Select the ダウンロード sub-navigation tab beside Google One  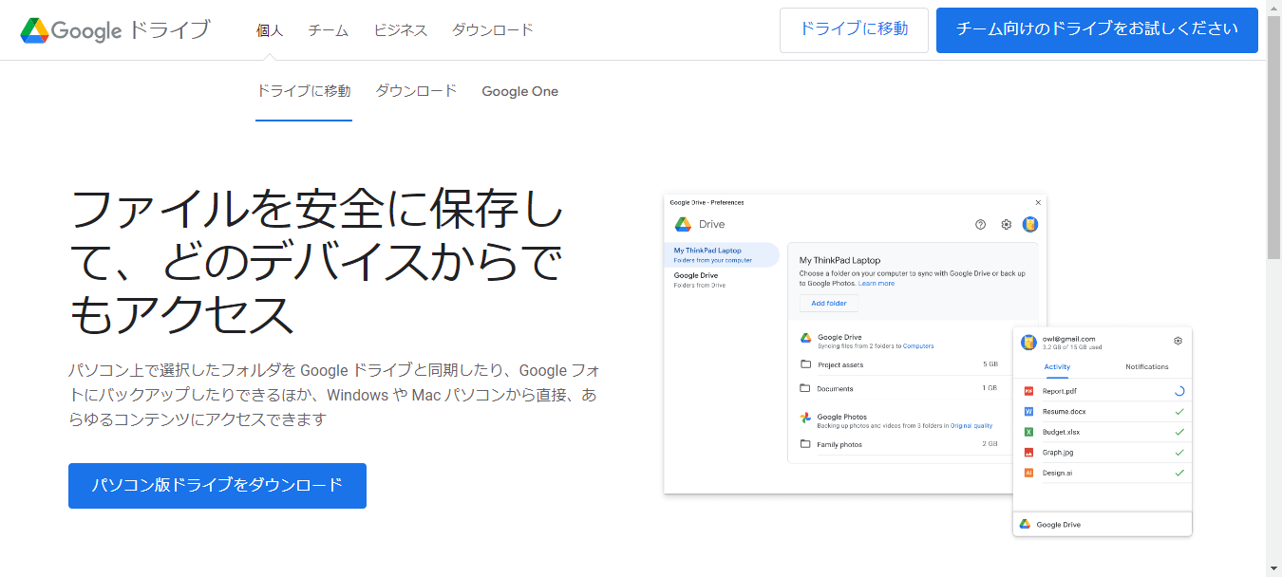coord(416,91)
